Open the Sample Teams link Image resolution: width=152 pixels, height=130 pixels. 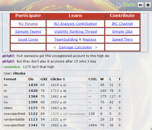click(x=28, y=31)
